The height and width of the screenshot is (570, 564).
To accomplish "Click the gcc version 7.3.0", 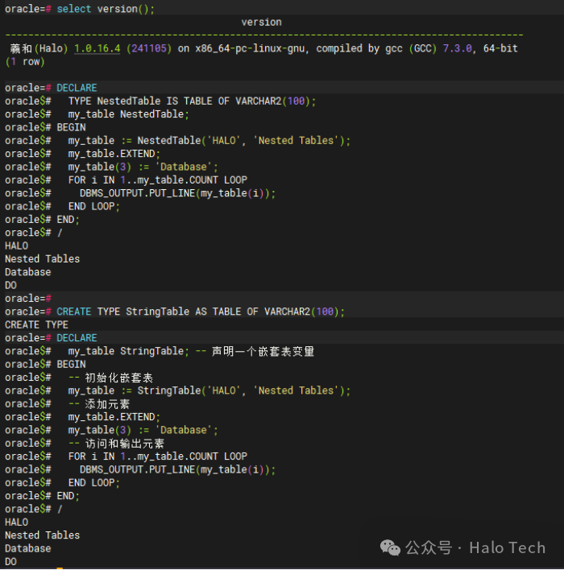I will click(458, 48).
